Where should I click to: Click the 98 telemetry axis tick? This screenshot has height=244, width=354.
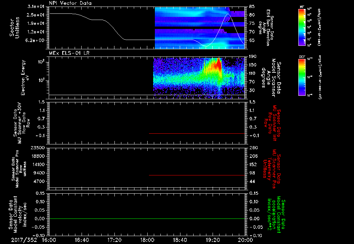click(252, 173)
